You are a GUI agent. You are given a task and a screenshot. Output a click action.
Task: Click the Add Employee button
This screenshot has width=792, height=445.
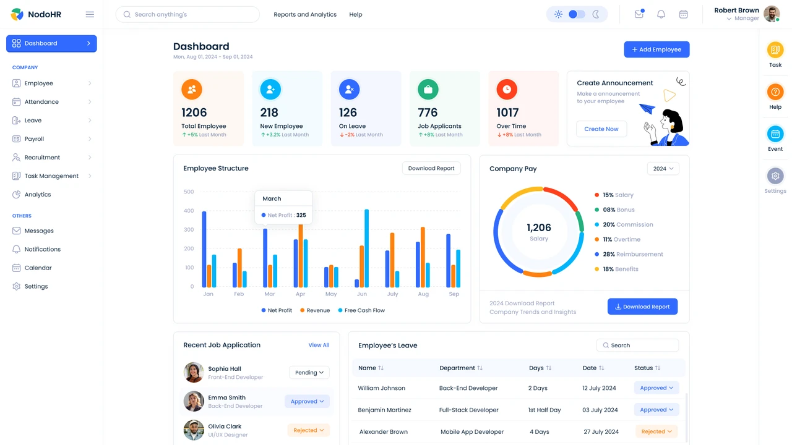pos(656,49)
